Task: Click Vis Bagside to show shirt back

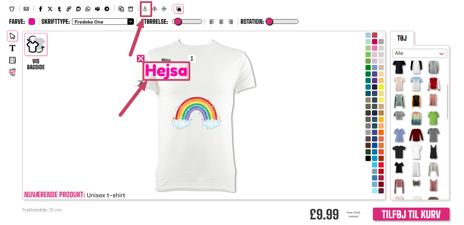Action: pyautogui.click(x=36, y=52)
